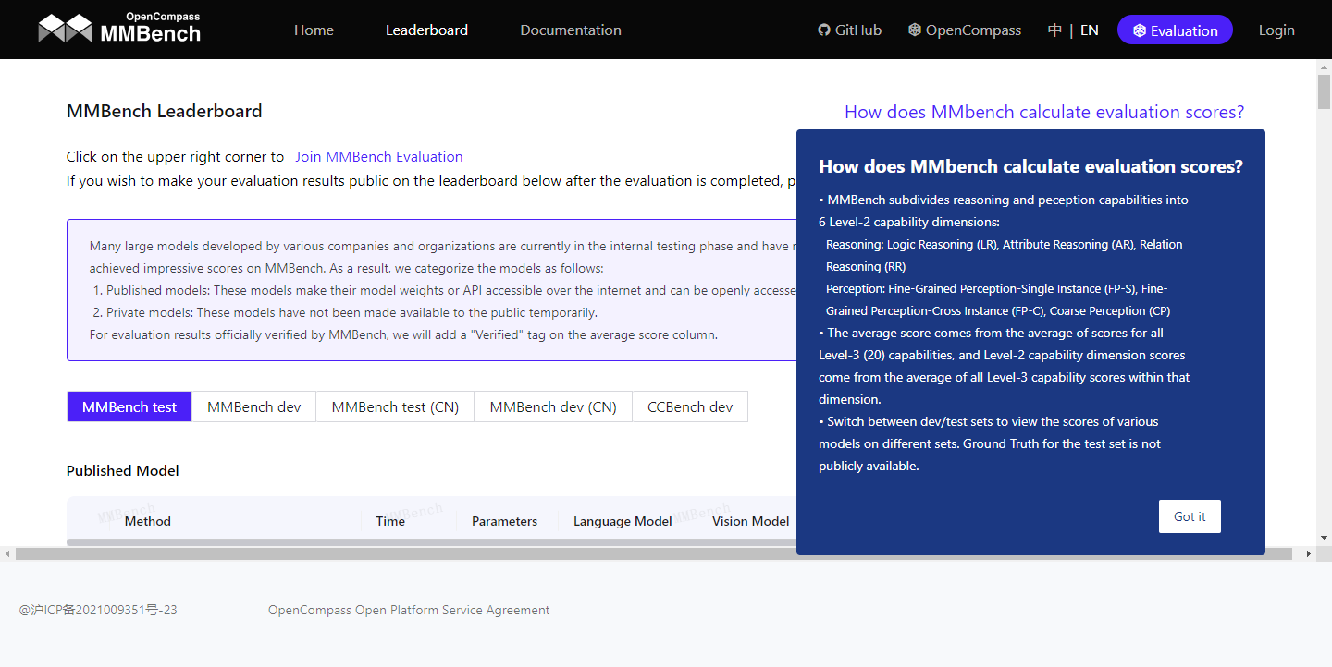Screen dimensions: 1332x667
Task: Click the OpenCompass MMBench logo
Action: [119, 29]
